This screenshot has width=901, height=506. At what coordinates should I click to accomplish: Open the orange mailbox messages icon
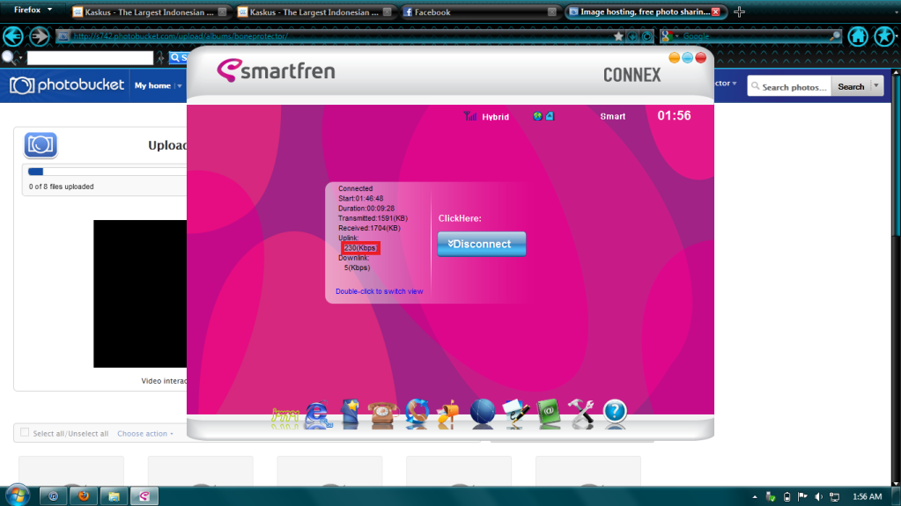[x=448, y=414]
